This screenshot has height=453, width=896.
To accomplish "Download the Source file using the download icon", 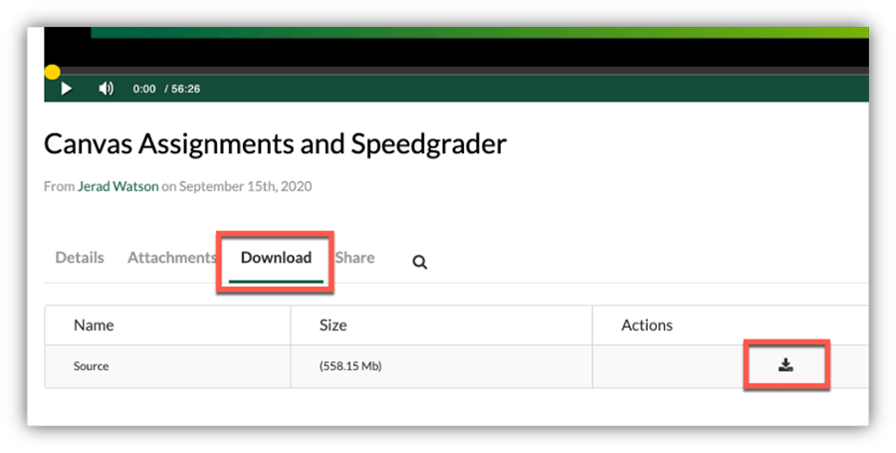I will click(x=785, y=365).
